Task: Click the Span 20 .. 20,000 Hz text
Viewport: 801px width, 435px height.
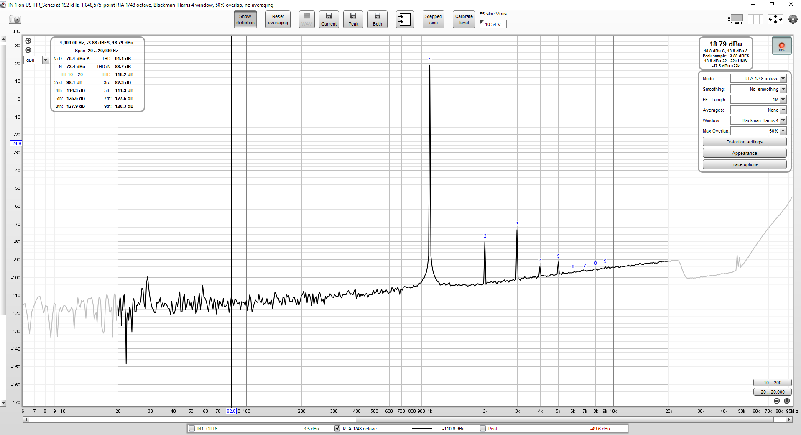Action: (97, 51)
